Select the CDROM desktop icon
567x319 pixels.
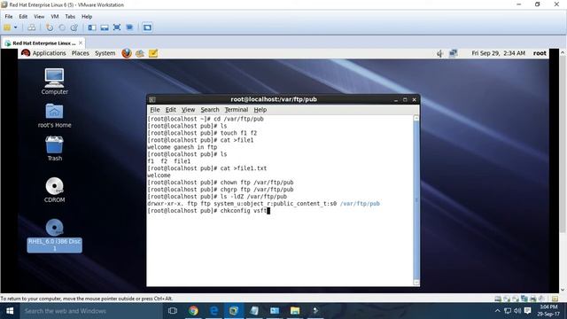pos(55,191)
